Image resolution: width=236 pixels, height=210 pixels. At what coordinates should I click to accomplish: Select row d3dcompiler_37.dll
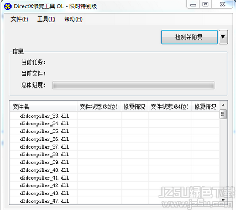115,147
